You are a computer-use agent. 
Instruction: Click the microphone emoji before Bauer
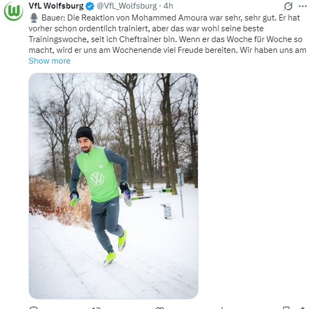click(x=34, y=18)
